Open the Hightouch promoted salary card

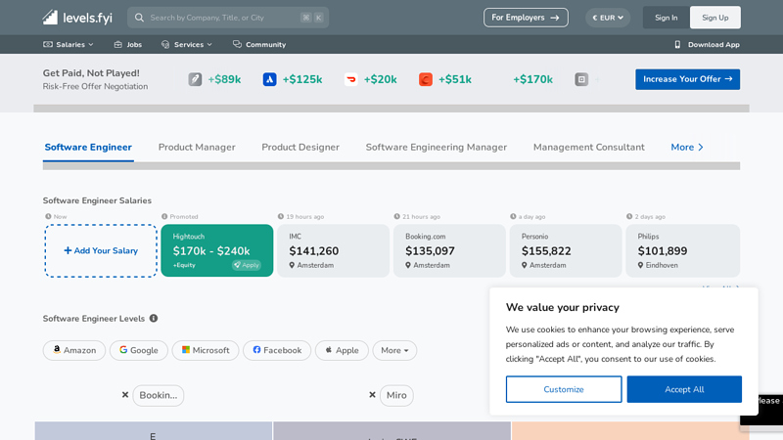tap(216, 250)
